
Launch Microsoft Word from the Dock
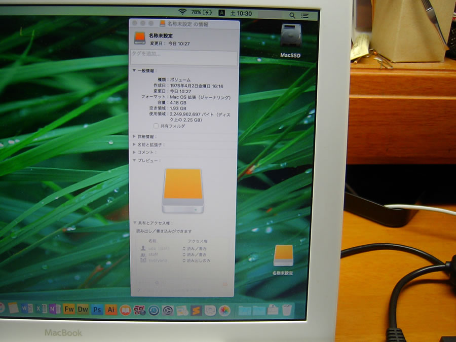(27, 308)
